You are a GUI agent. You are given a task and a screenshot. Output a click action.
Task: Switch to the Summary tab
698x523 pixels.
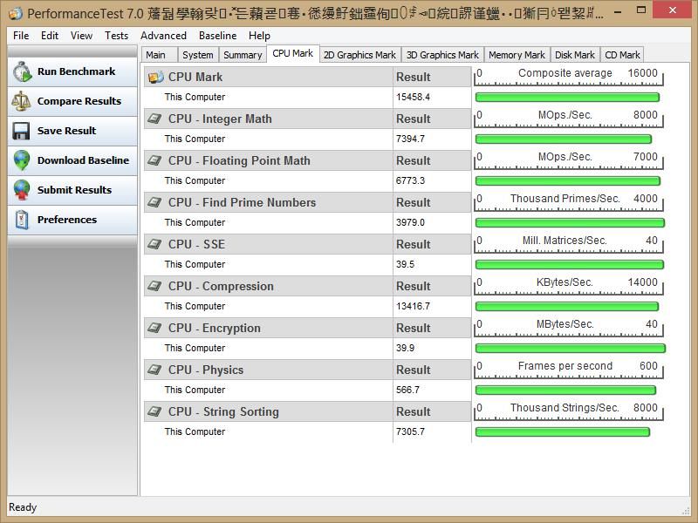coord(243,55)
